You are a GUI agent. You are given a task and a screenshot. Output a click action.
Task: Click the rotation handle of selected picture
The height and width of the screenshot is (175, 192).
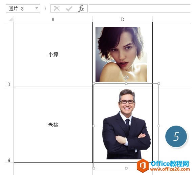point(126,78)
